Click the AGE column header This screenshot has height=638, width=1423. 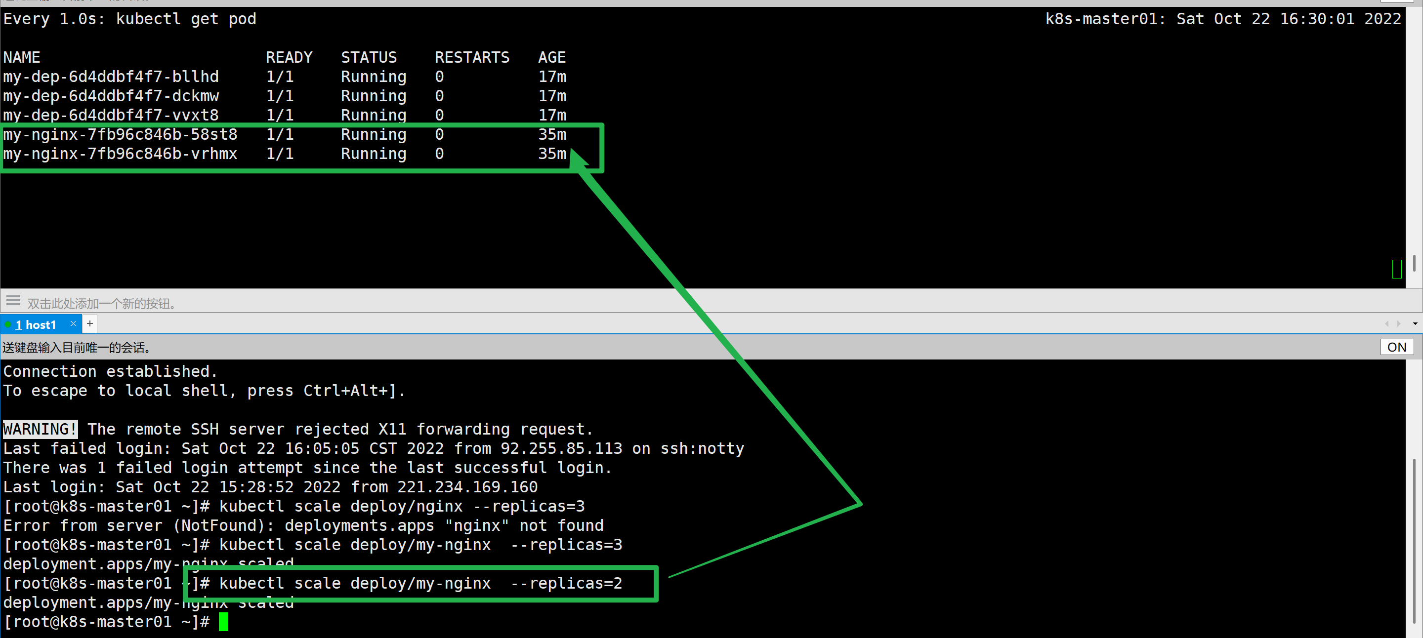(552, 57)
